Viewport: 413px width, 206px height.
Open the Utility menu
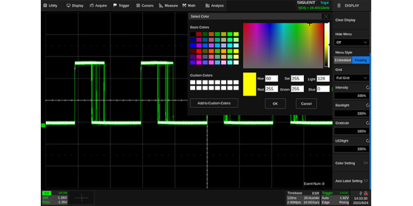coord(50,6)
